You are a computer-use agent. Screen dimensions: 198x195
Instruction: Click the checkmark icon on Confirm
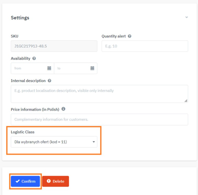tap(18, 181)
